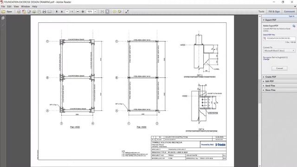Click the Convert button
The height and width of the screenshot is (167, 297).
279,68
